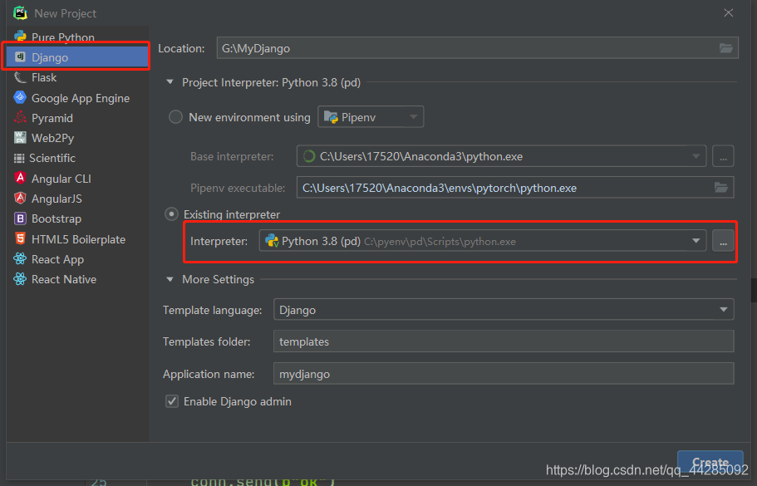Select Pure Python project type
757x486 pixels.
[x=77, y=37]
